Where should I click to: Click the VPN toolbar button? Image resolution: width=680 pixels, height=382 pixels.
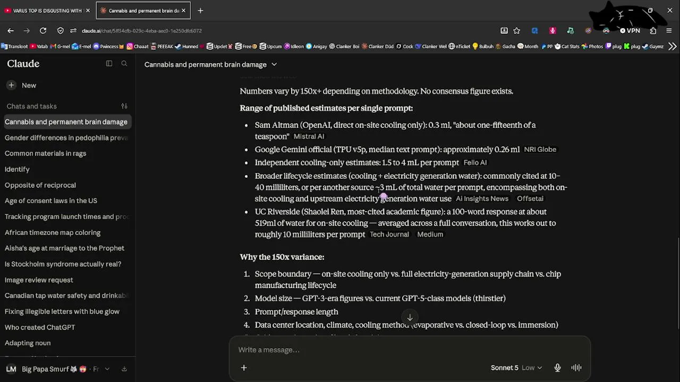pos(630,31)
